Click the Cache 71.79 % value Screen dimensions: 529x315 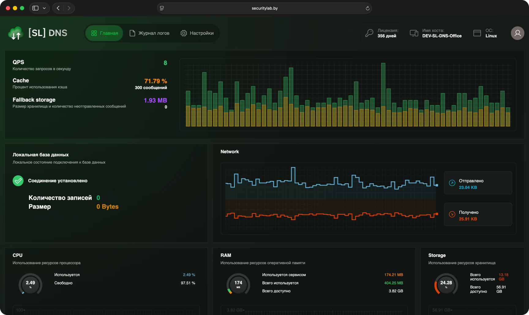tap(156, 81)
